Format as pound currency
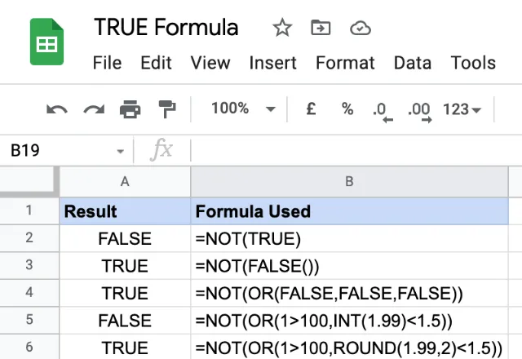Viewport: 522px width, 359px height. click(x=311, y=109)
